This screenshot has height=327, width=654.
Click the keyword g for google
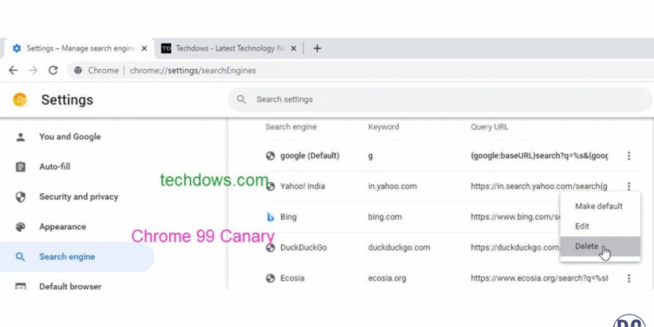click(371, 156)
